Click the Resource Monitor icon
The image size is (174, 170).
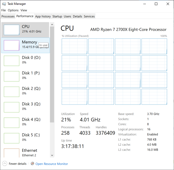coord(32,164)
